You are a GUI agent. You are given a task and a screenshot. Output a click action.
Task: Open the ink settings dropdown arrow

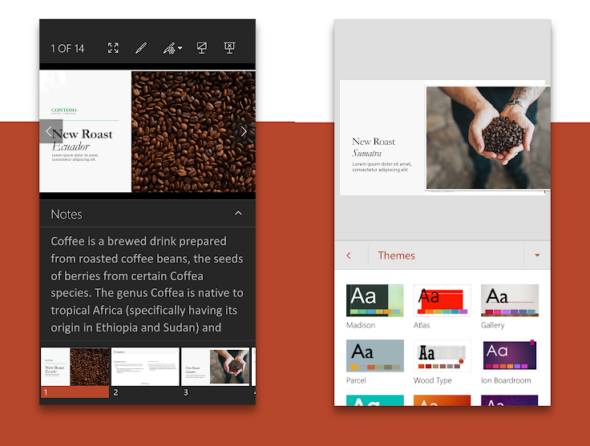[x=180, y=48]
